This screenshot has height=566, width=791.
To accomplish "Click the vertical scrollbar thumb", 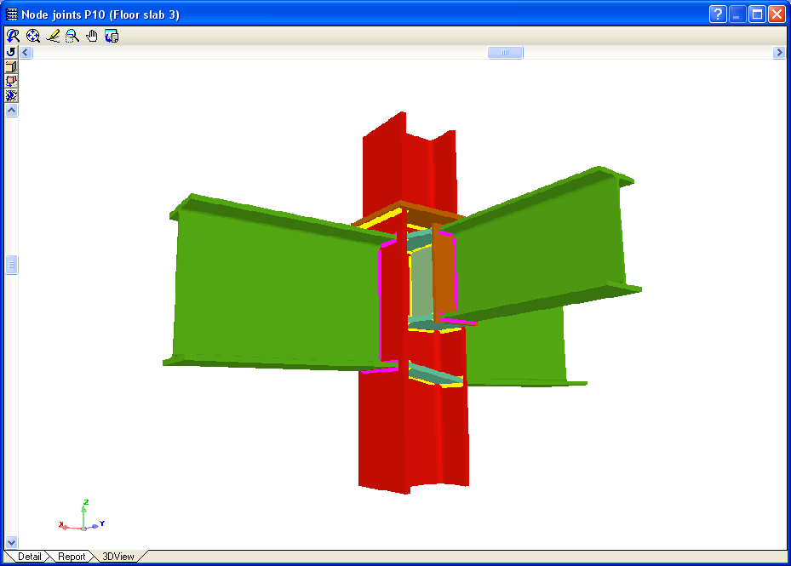I will (12, 265).
